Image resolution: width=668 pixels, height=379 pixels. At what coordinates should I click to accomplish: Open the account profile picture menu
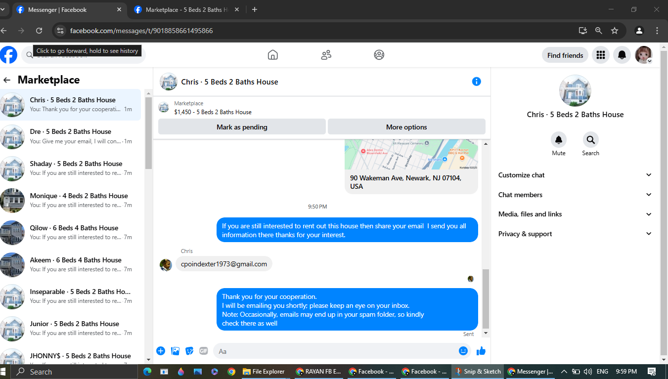pyautogui.click(x=644, y=55)
